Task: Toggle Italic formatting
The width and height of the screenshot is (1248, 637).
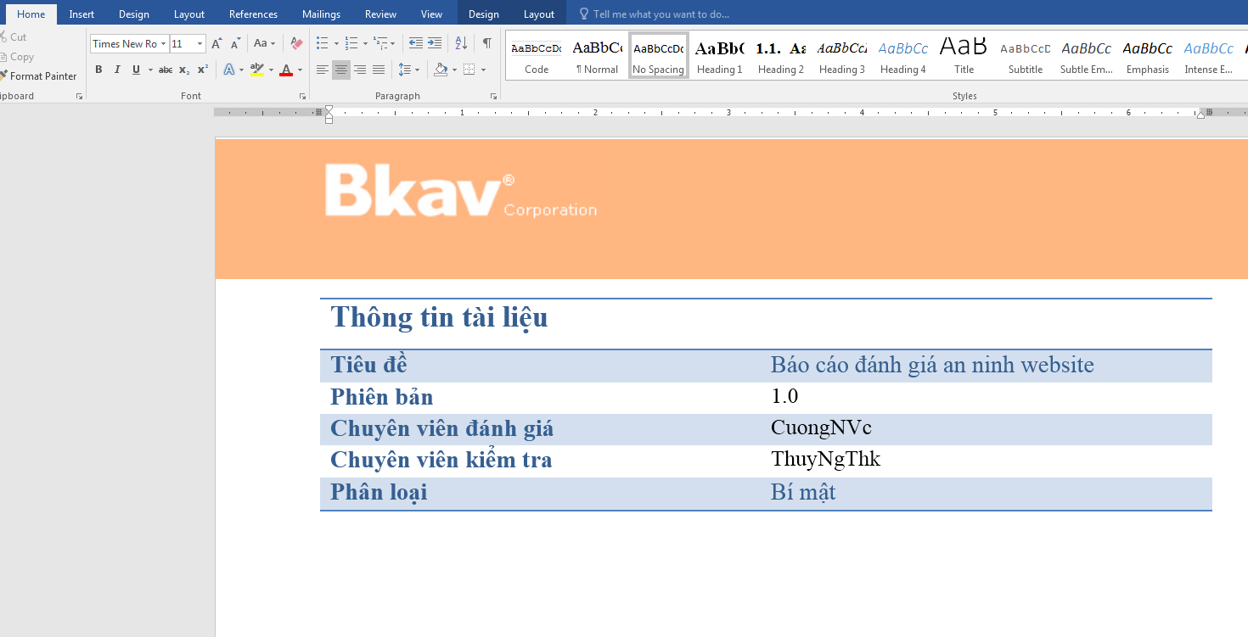Action: point(117,70)
